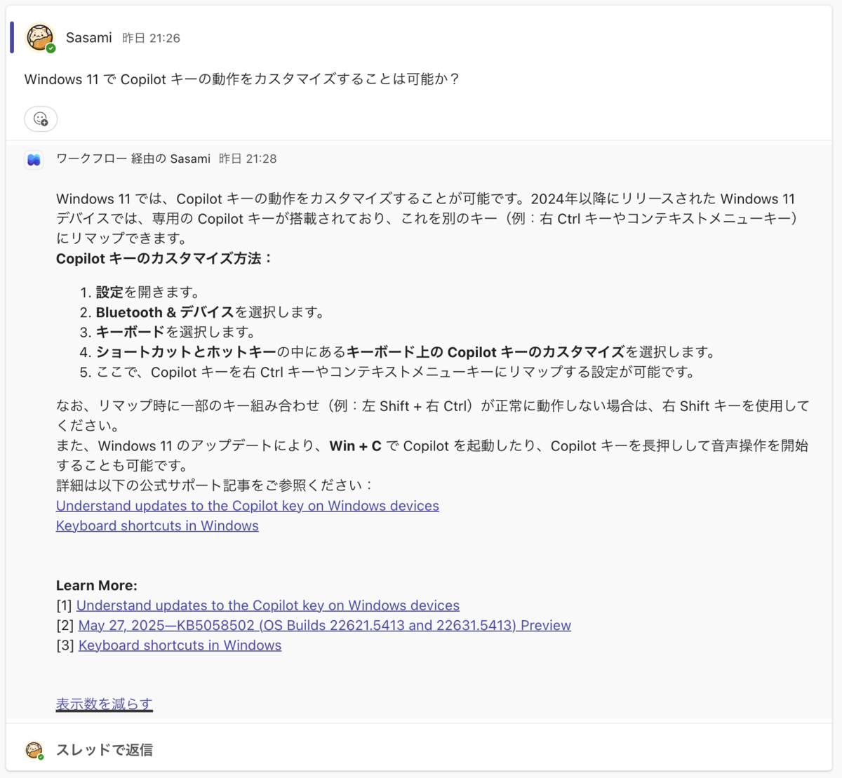Open Learn More link [2] May 27, 2025—KB5058502 Preview
Image resolution: width=842 pixels, height=778 pixels.
pyautogui.click(x=325, y=625)
